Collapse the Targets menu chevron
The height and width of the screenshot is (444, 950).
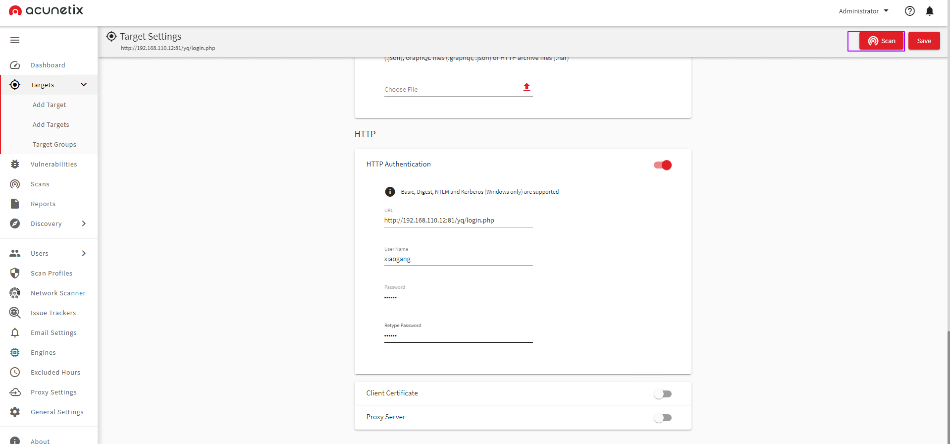pos(84,85)
